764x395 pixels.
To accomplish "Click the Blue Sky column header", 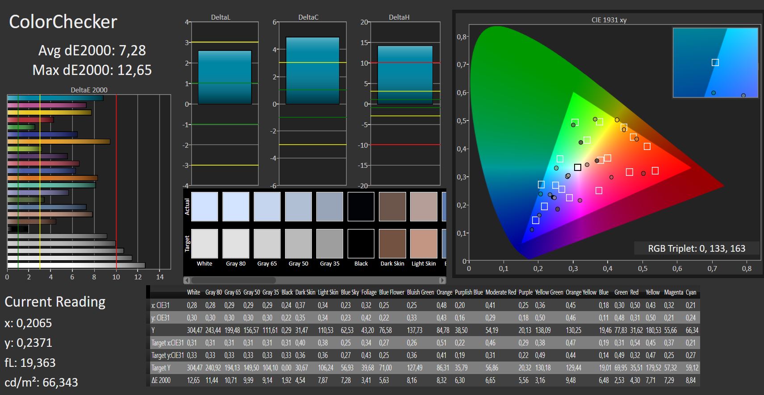I will [349, 292].
